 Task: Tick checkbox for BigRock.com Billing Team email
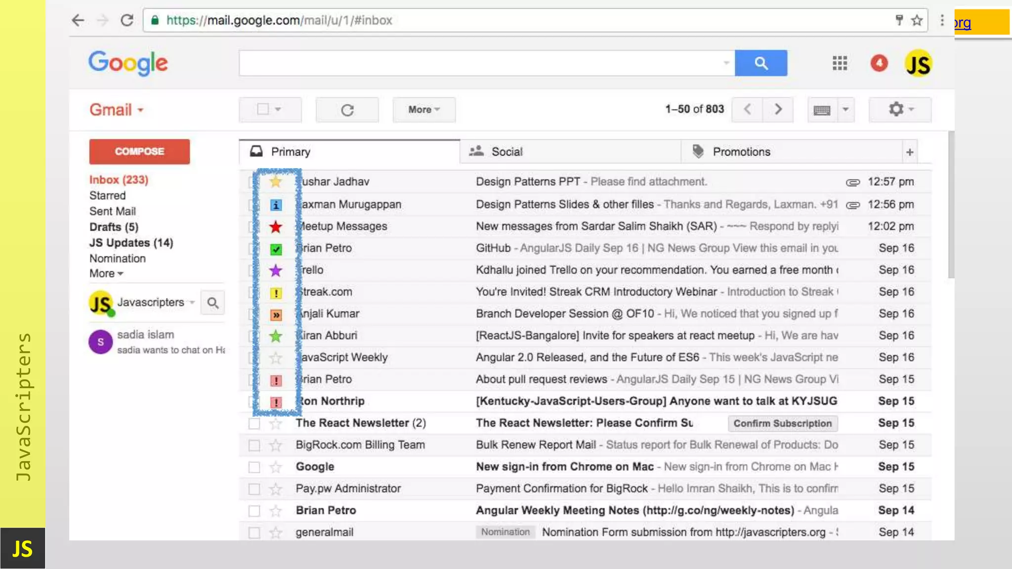click(254, 446)
